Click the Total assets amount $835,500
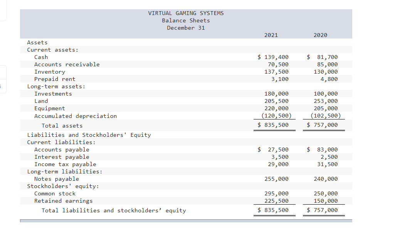Viewport: 412px width, 232px height. pos(274,125)
